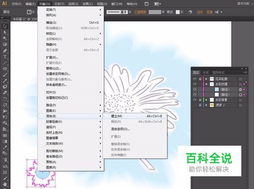Choose 编组(G) menu item

coord(71,22)
